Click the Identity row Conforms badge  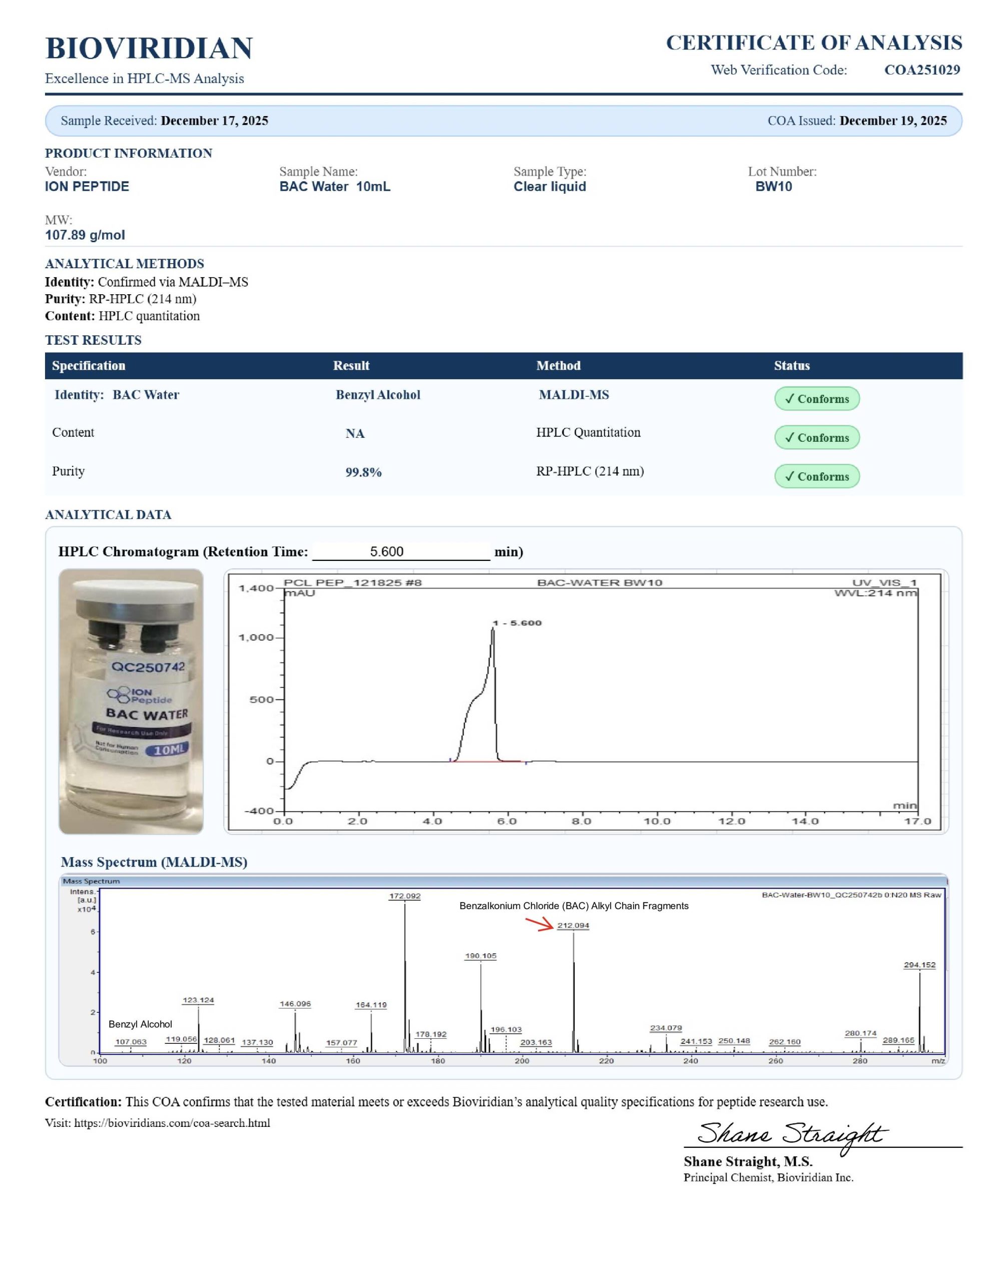[816, 399]
